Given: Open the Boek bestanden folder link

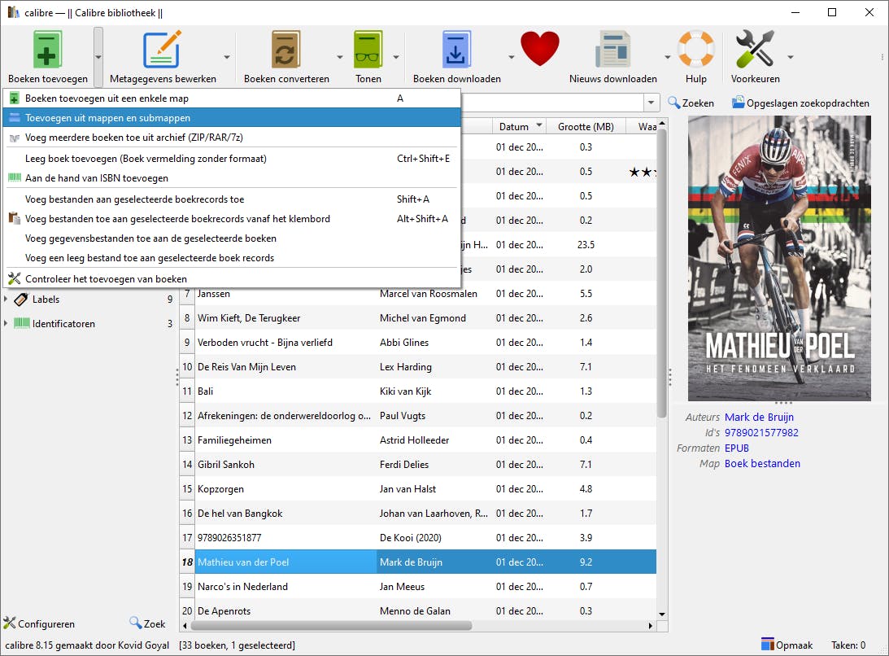Looking at the screenshot, I should pos(762,464).
